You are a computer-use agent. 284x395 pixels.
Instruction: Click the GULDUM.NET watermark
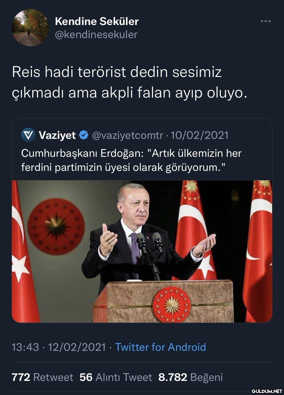click(267, 391)
